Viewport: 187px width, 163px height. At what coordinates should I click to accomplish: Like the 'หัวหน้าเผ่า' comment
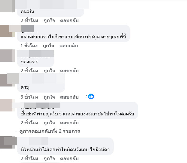pos(49,159)
